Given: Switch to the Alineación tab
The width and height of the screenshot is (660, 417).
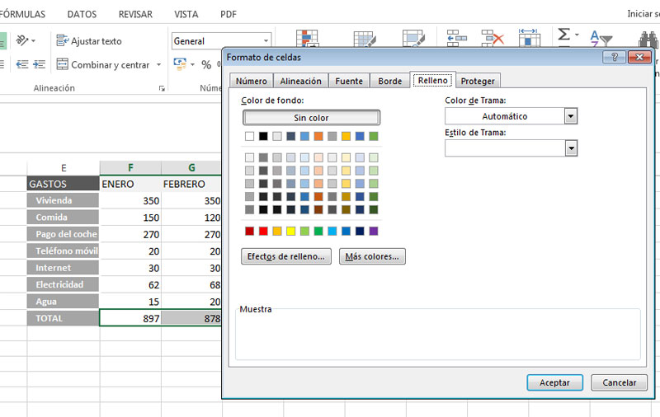Looking at the screenshot, I should point(300,81).
